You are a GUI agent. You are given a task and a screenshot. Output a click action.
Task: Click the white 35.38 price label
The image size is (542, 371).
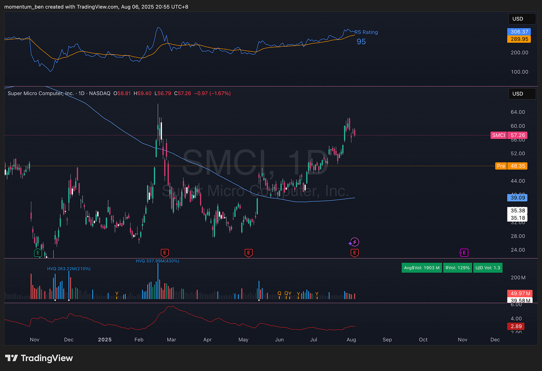(518, 210)
